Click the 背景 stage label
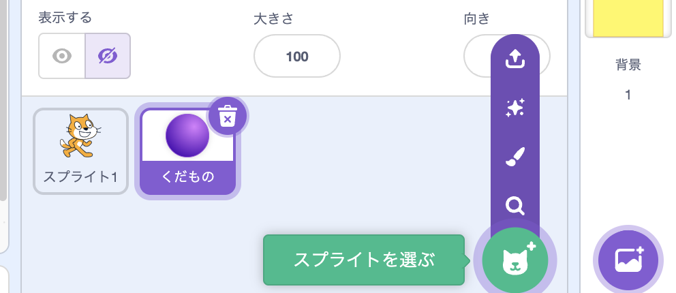Image resolution: width=676 pixels, height=293 pixels. tap(628, 65)
